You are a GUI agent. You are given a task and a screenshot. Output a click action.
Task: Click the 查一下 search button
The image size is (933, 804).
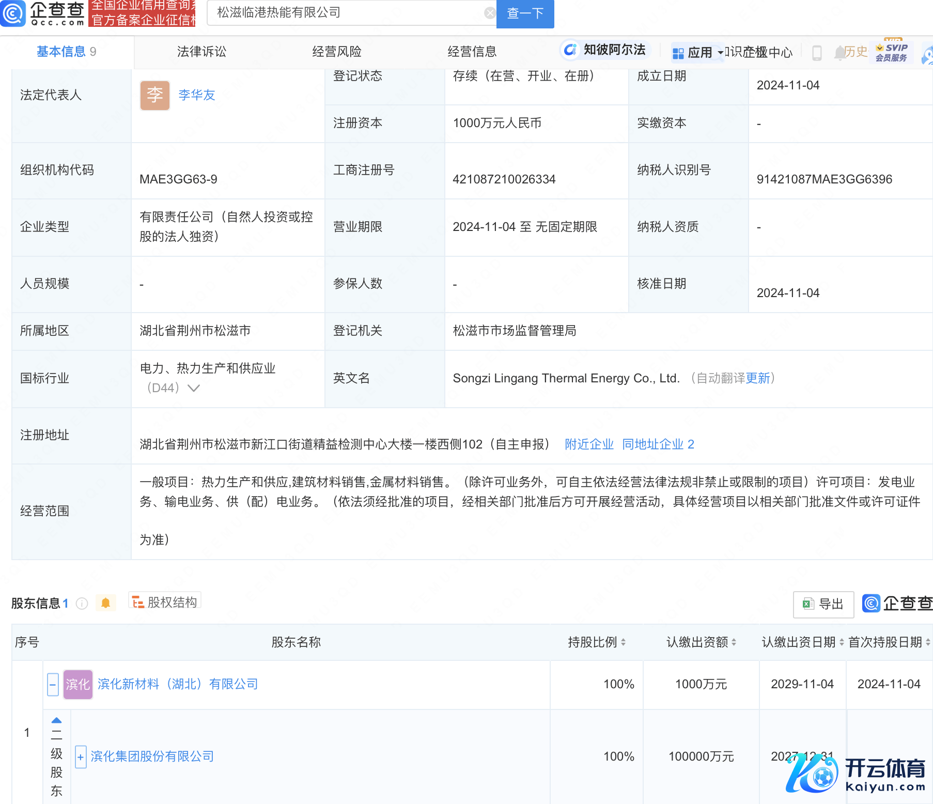point(525,13)
